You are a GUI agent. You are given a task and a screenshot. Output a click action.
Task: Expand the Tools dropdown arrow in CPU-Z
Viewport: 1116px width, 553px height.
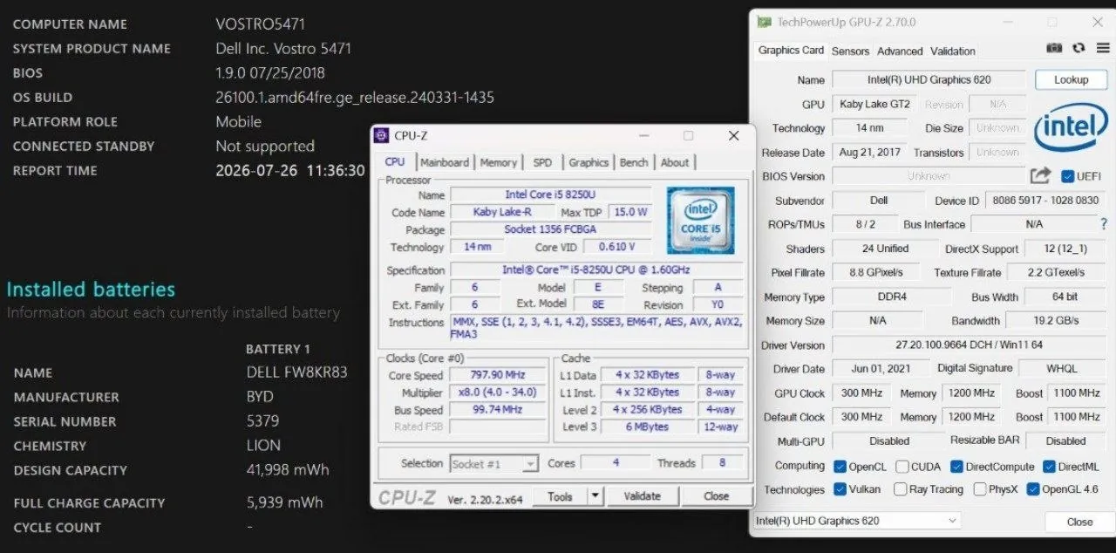[x=595, y=496]
